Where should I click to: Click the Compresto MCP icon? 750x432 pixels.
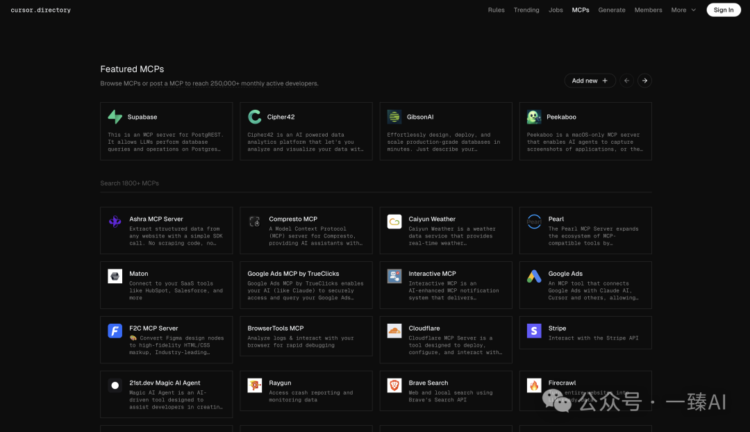254,222
